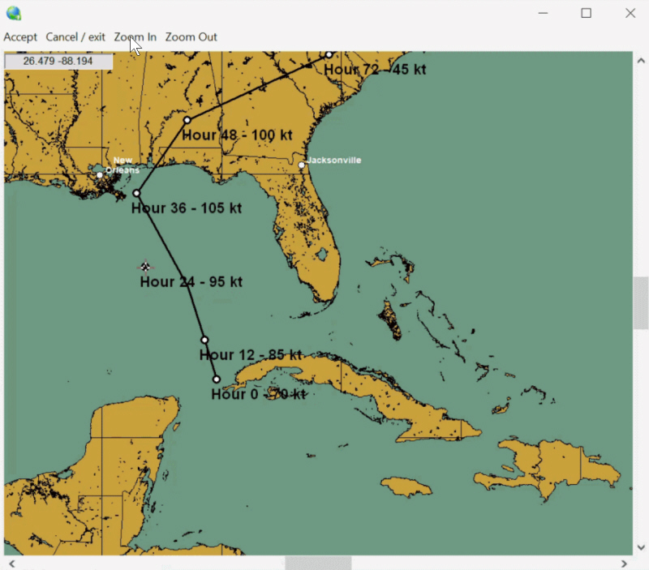Pick the Hour 72 forecast point
The width and height of the screenshot is (649, 570).
pyautogui.click(x=329, y=54)
